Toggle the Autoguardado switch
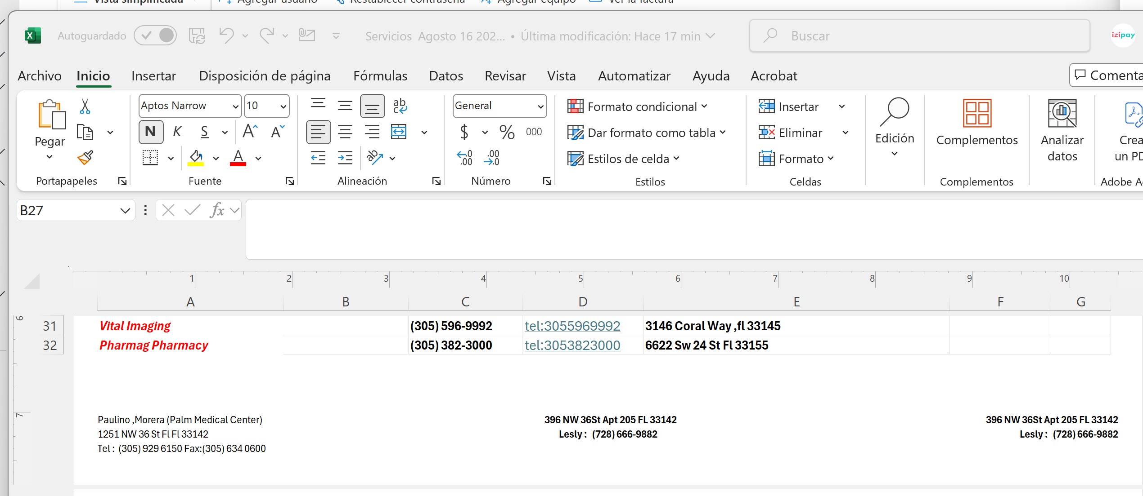 [155, 35]
